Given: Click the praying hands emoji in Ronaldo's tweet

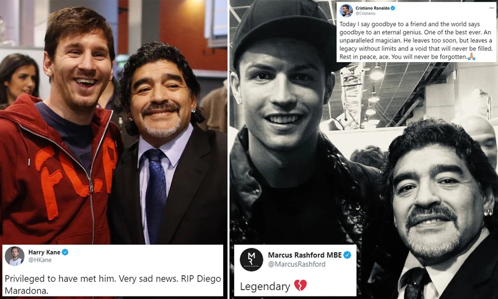Looking at the screenshot, I should tap(471, 57).
